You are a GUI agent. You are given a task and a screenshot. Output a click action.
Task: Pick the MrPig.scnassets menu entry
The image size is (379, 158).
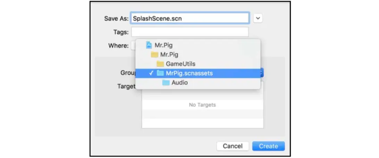(189, 73)
